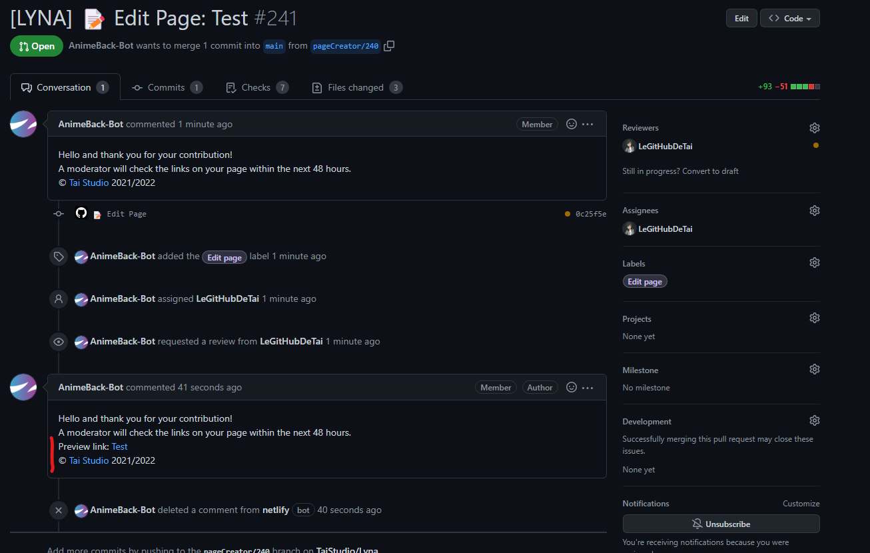Click Author badge on second comment
The height and width of the screenshot is (553, 870).
pos(540,387)
